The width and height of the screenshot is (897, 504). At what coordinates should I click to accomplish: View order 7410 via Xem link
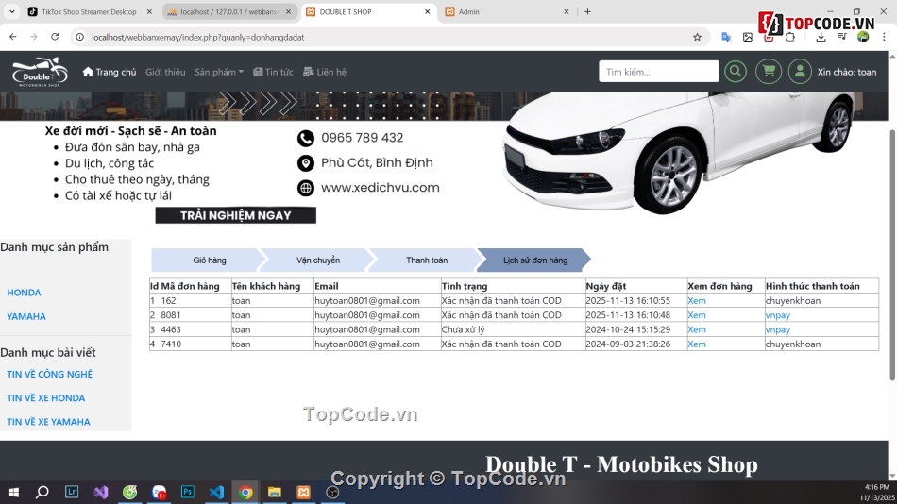696,344
